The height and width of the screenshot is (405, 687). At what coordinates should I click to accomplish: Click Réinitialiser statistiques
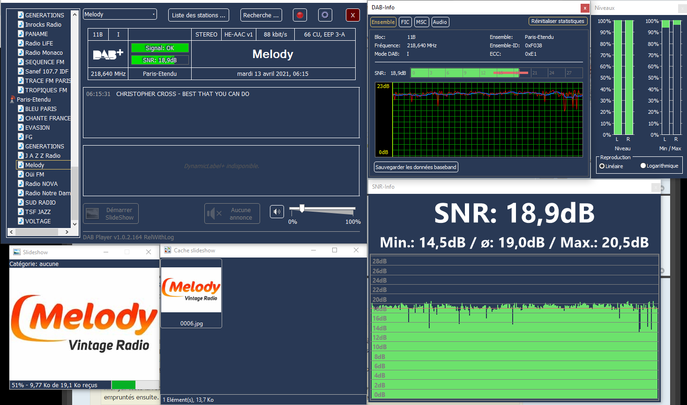[558, 21]
